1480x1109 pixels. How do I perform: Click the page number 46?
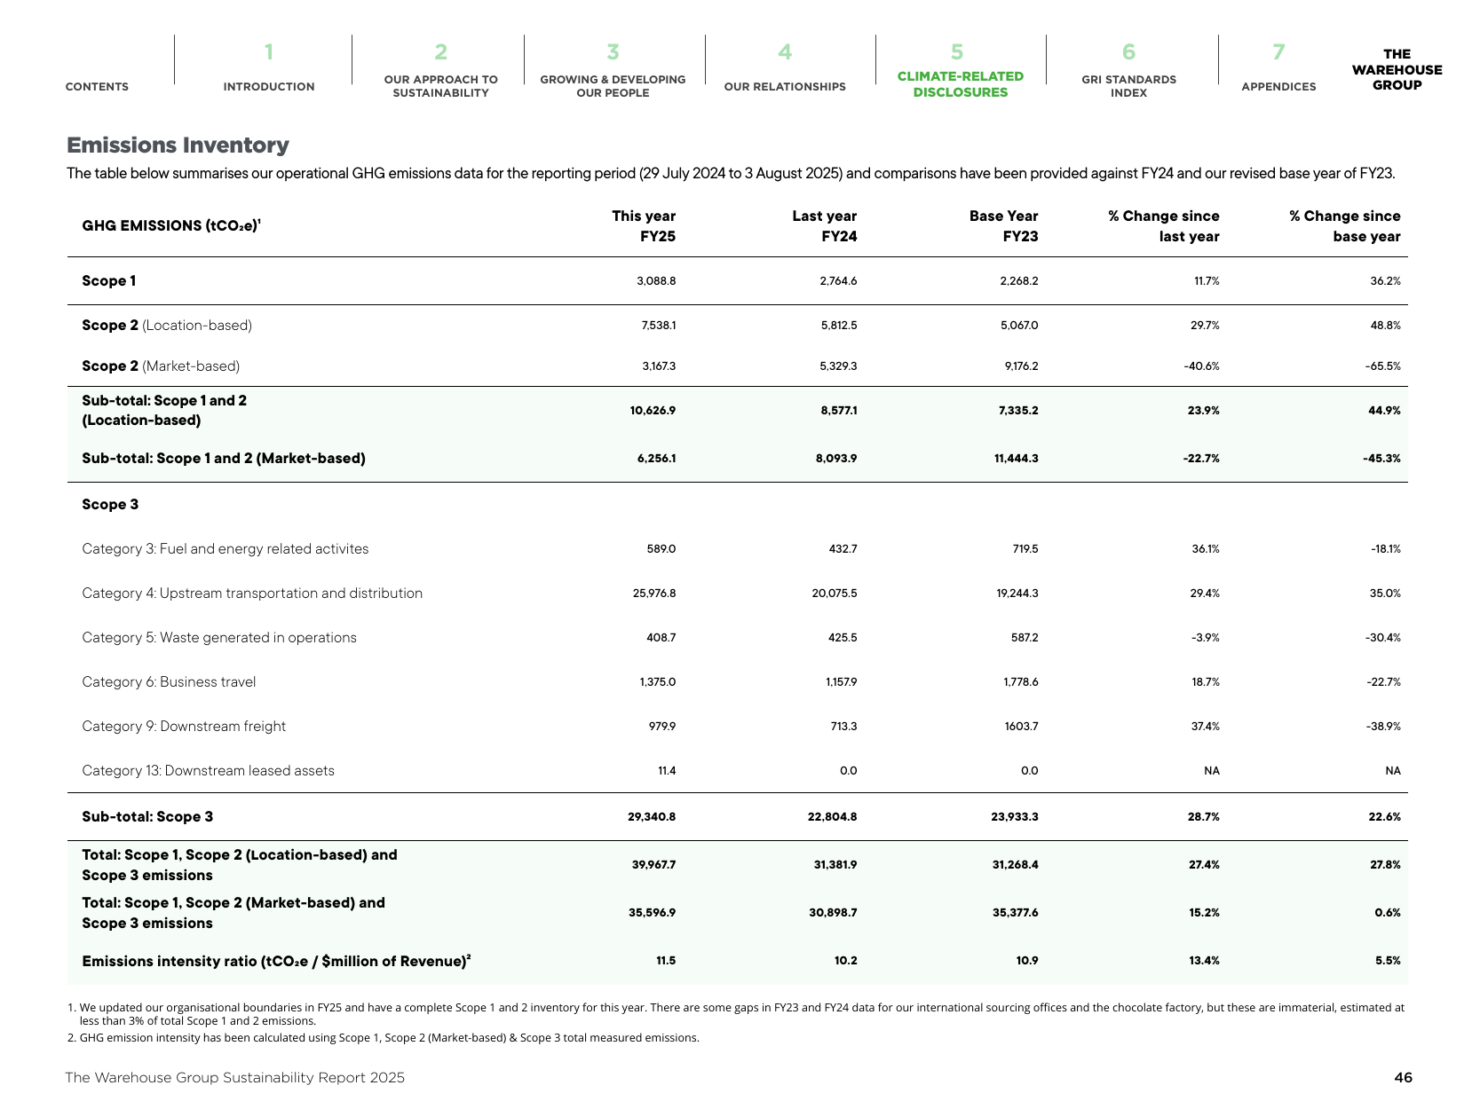pos(1403,1078)
